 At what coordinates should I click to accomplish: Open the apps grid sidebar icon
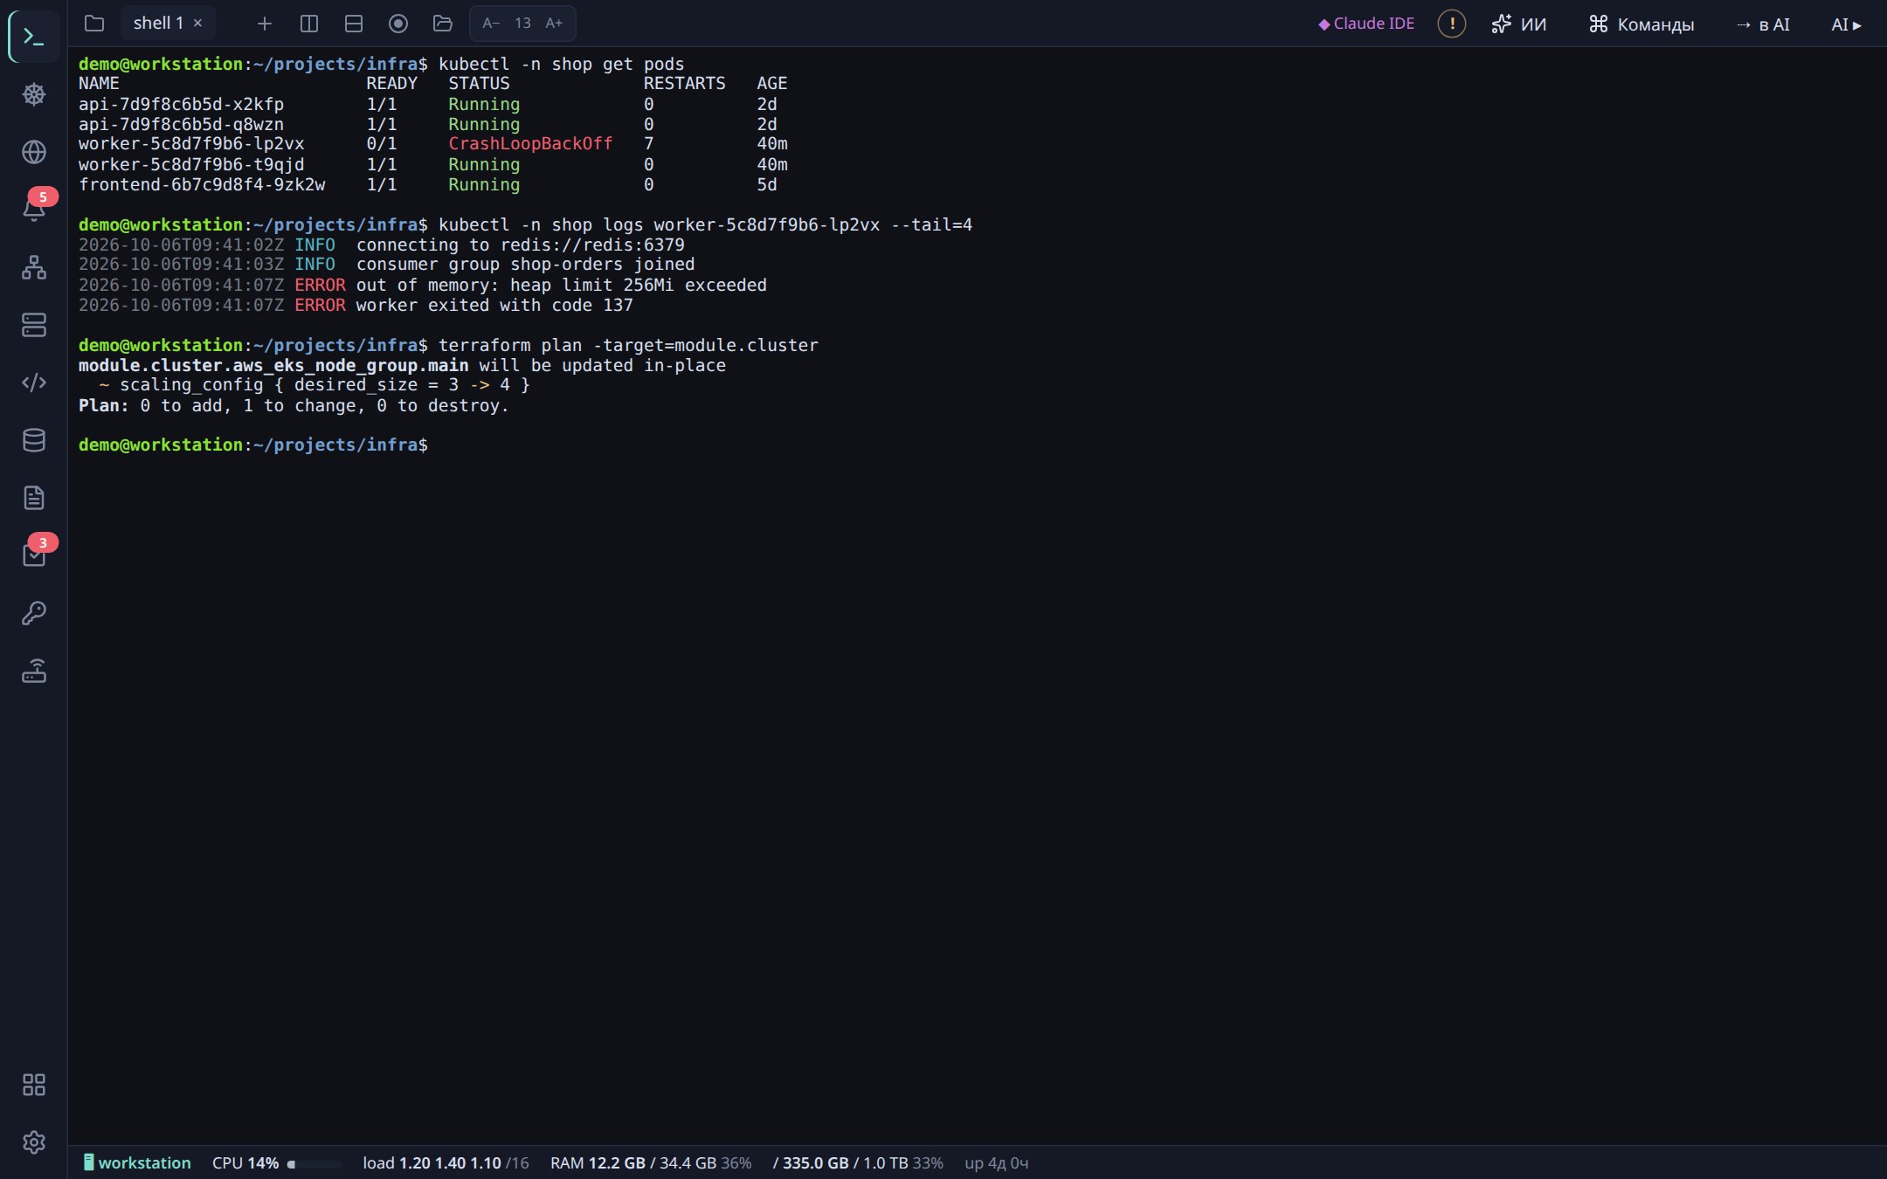[34, 1085]
